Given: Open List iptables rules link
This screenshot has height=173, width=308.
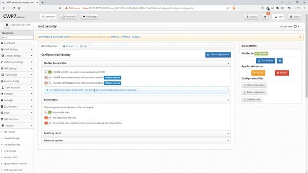Looking at the screenshot, I should pos(12,145).
